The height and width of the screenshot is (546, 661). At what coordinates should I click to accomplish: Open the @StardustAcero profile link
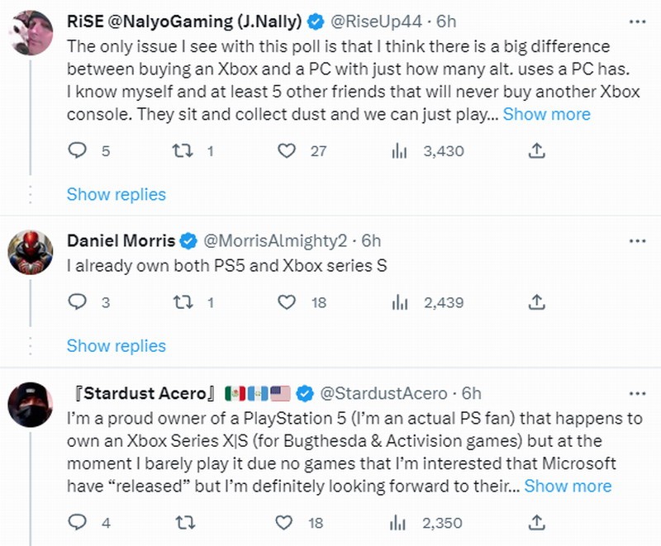383,392
